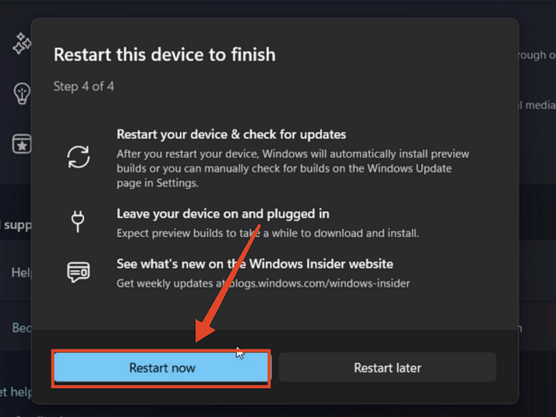The width and height of the screenshot is (556, 417).
Task: Click the 'Restart this device to finish' title
Action: [164, 55]
